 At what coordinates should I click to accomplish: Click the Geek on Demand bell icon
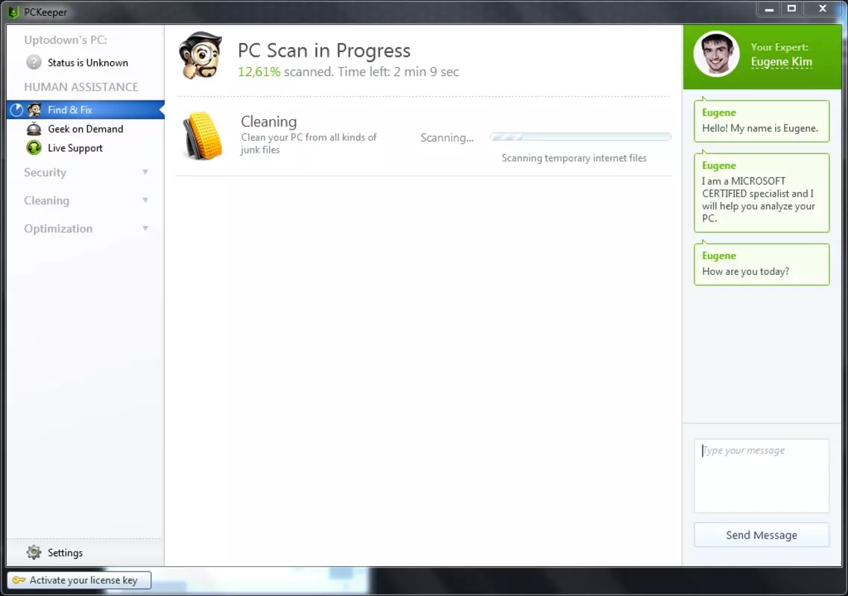[34, 129]
